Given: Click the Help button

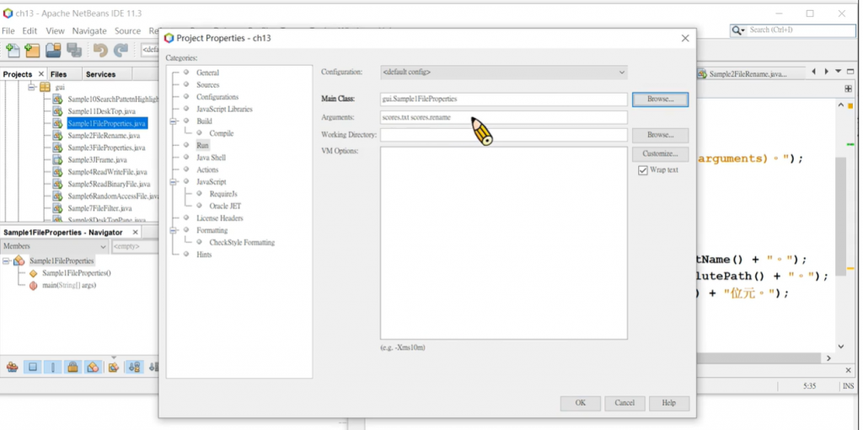Looking at the screenshot, I should point(668,403).
